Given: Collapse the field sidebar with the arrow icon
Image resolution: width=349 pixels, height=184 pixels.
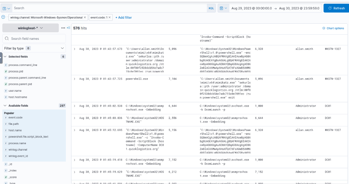Looking at the screenshot, I should 69,28.
